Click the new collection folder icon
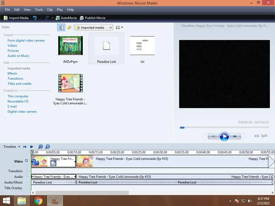Viewport: 275px width, 206px height. click(x=69, y=28)
